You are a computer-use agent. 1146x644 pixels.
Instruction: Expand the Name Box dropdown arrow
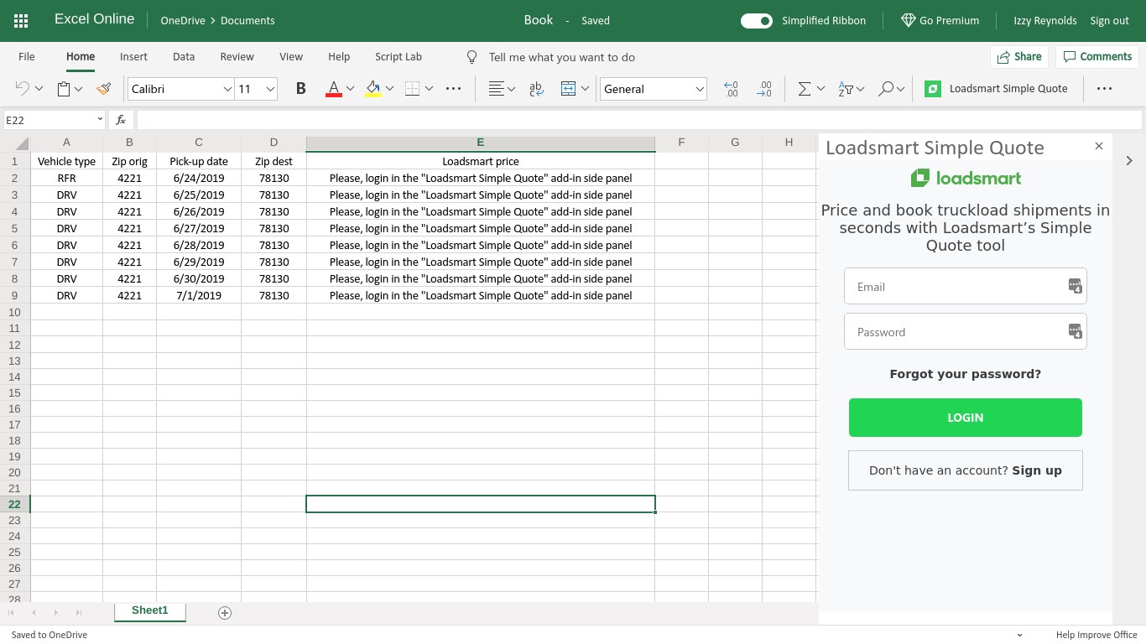(99, 119)
